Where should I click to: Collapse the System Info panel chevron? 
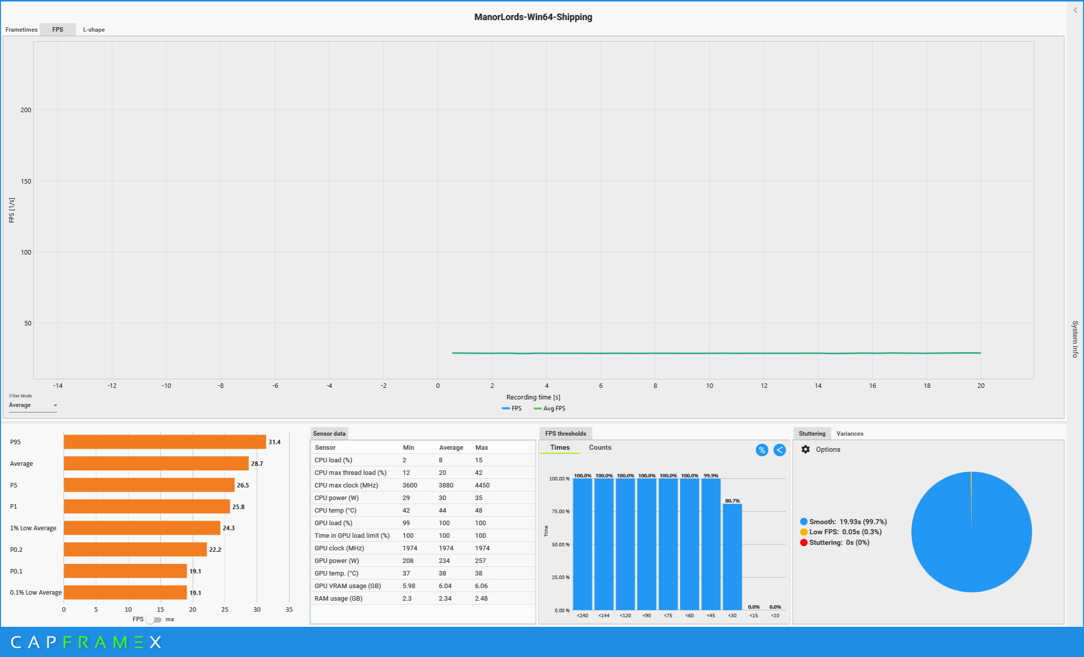coord(1075,10)
